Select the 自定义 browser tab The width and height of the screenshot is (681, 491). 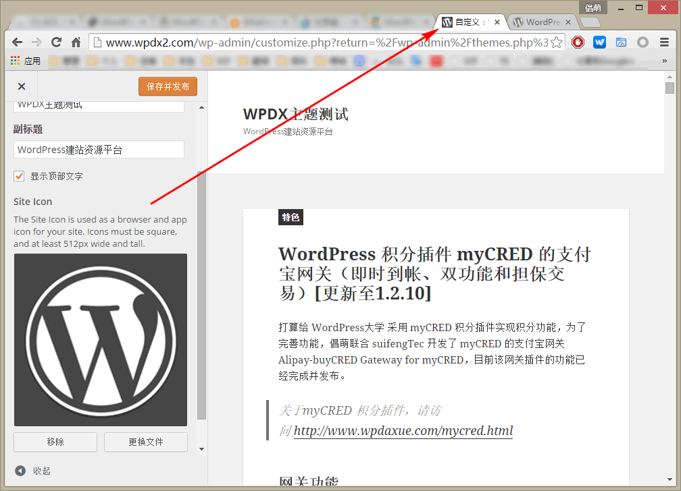point(471,22)
